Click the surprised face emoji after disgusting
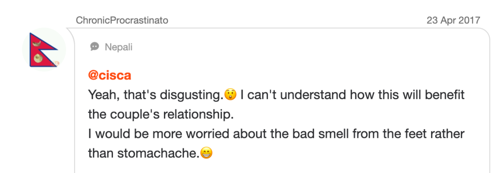 pyautogui.click(x=230, y=95)
